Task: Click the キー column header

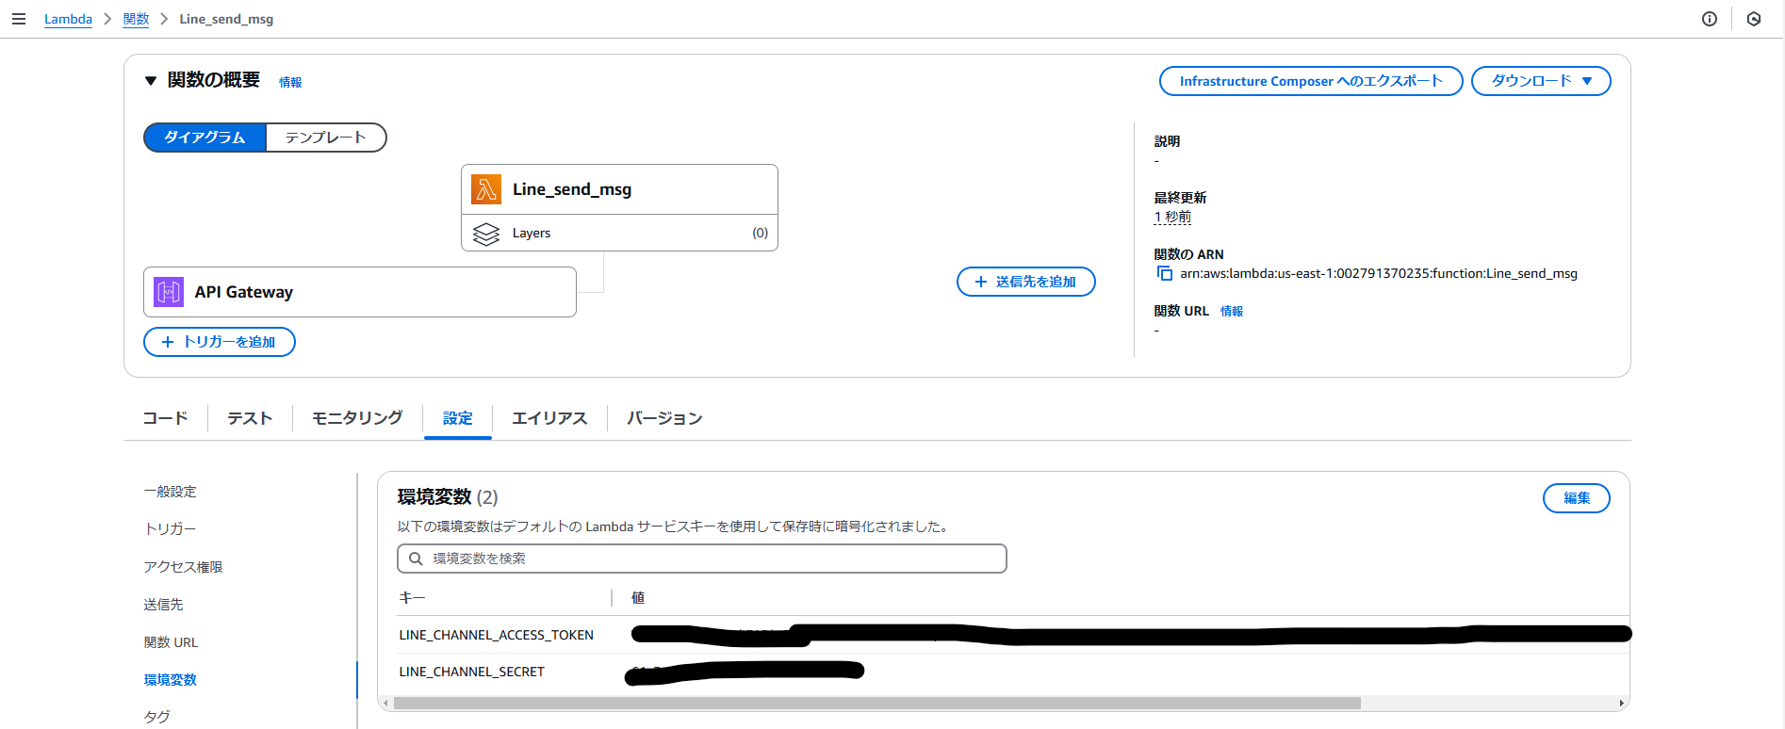Action: point(412,598)
